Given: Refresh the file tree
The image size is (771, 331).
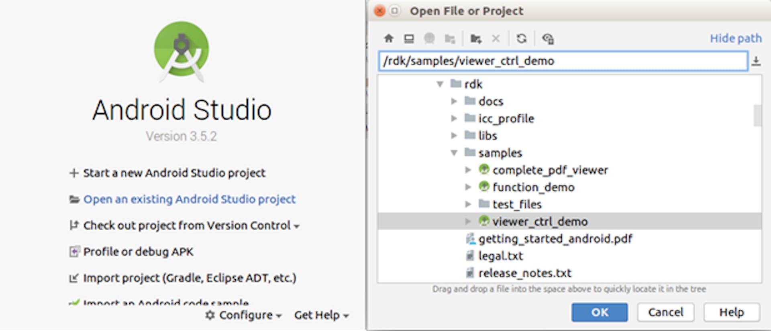Looking at the screenshot, I should (521, 39).
